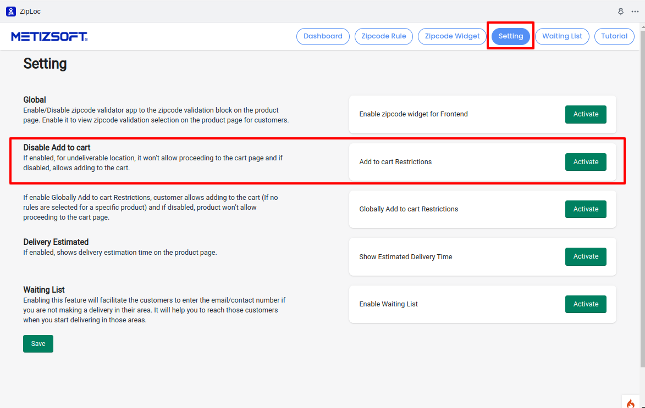Viewport: 645px width, 408px height.
Task: Click the vertical scrollbar on the right
Action: pyautogui.click(x=642, y=209)
